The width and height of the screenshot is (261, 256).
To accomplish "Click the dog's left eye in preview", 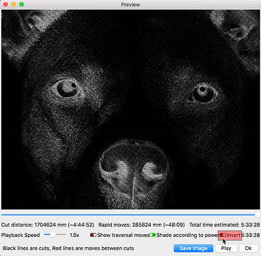I will (68, 88).
